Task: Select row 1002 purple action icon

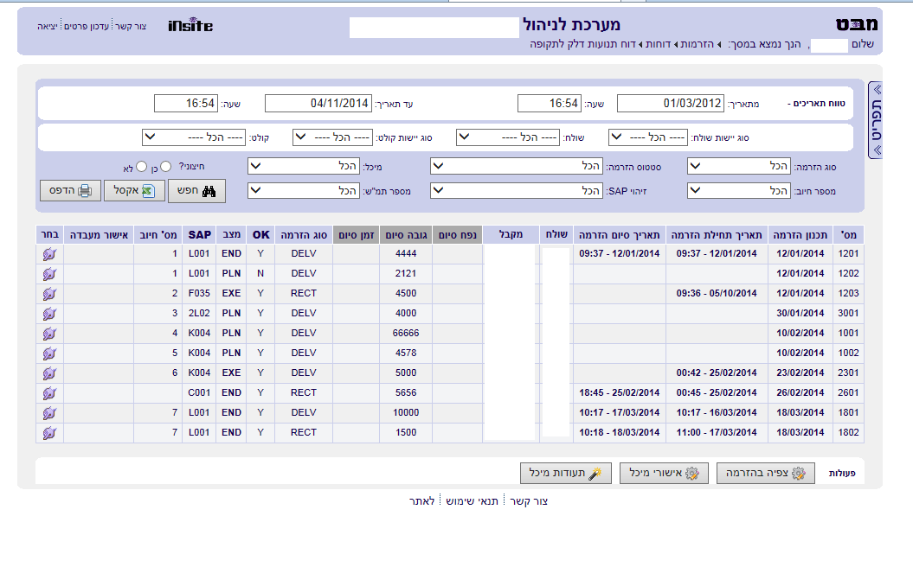Action: pos(49,353)
